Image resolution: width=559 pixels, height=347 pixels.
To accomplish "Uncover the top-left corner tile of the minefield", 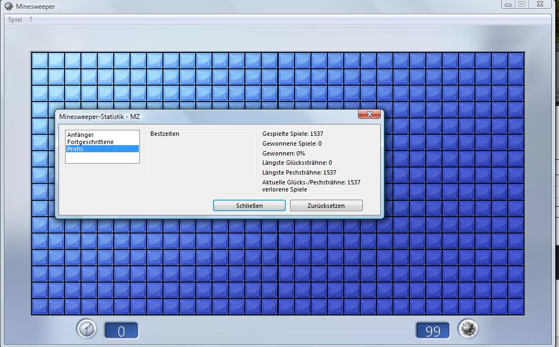I will tap(40, 61).
